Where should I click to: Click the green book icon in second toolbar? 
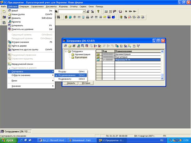point(66,17)
